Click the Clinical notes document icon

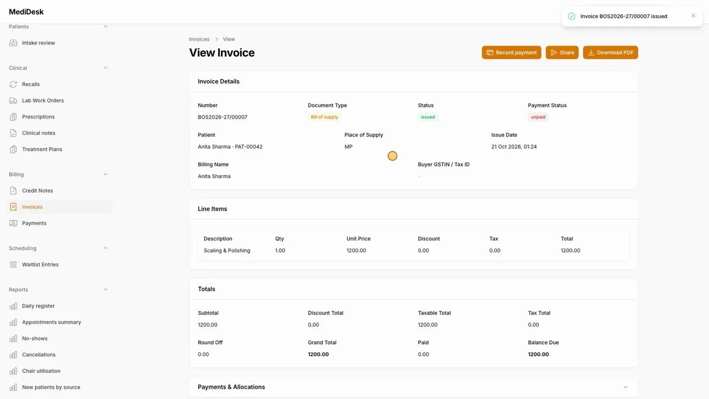pos(13,133)
